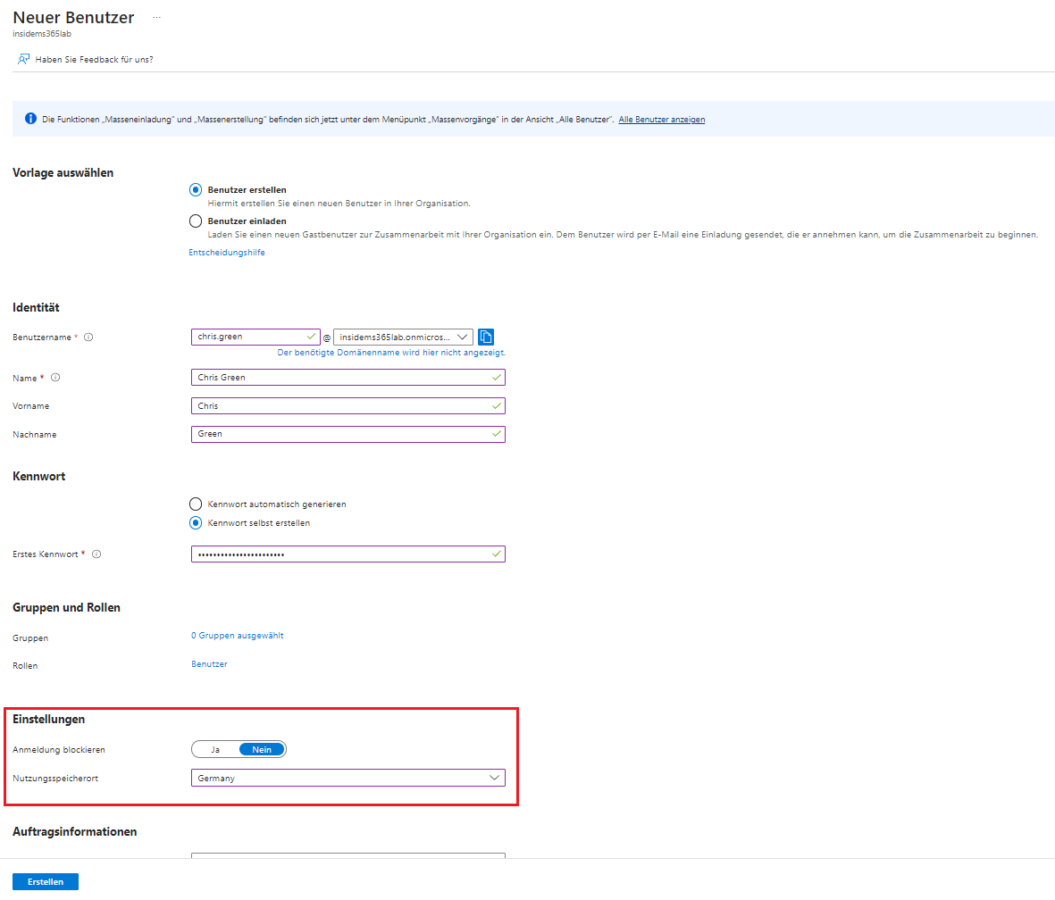This screenshot has width=1055, height=900.
Task: Click the 0 Gruppen ausgewählt link
Action: click(238, 636)
